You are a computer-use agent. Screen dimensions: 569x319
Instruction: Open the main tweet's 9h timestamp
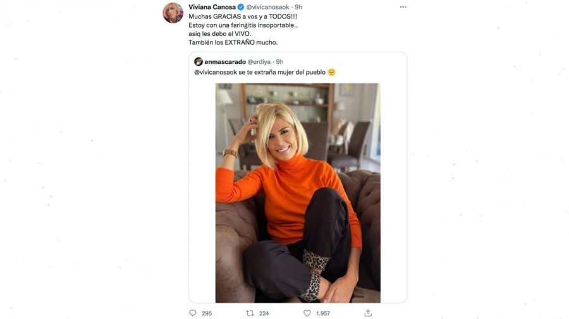(x=298, y=8)
